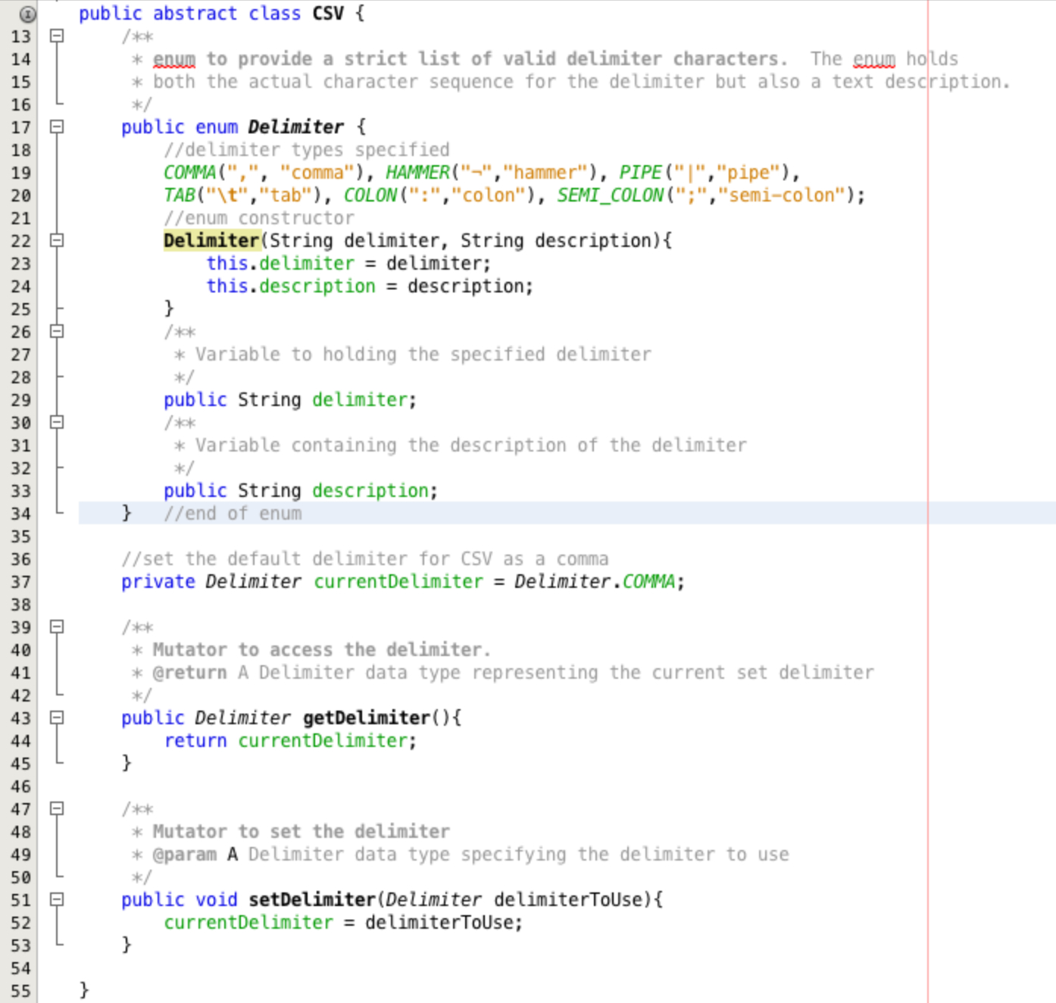Click the @return tag in the Javadoc
The width and height of the screenshot is (1056, 1003).
tap(189, 673)
